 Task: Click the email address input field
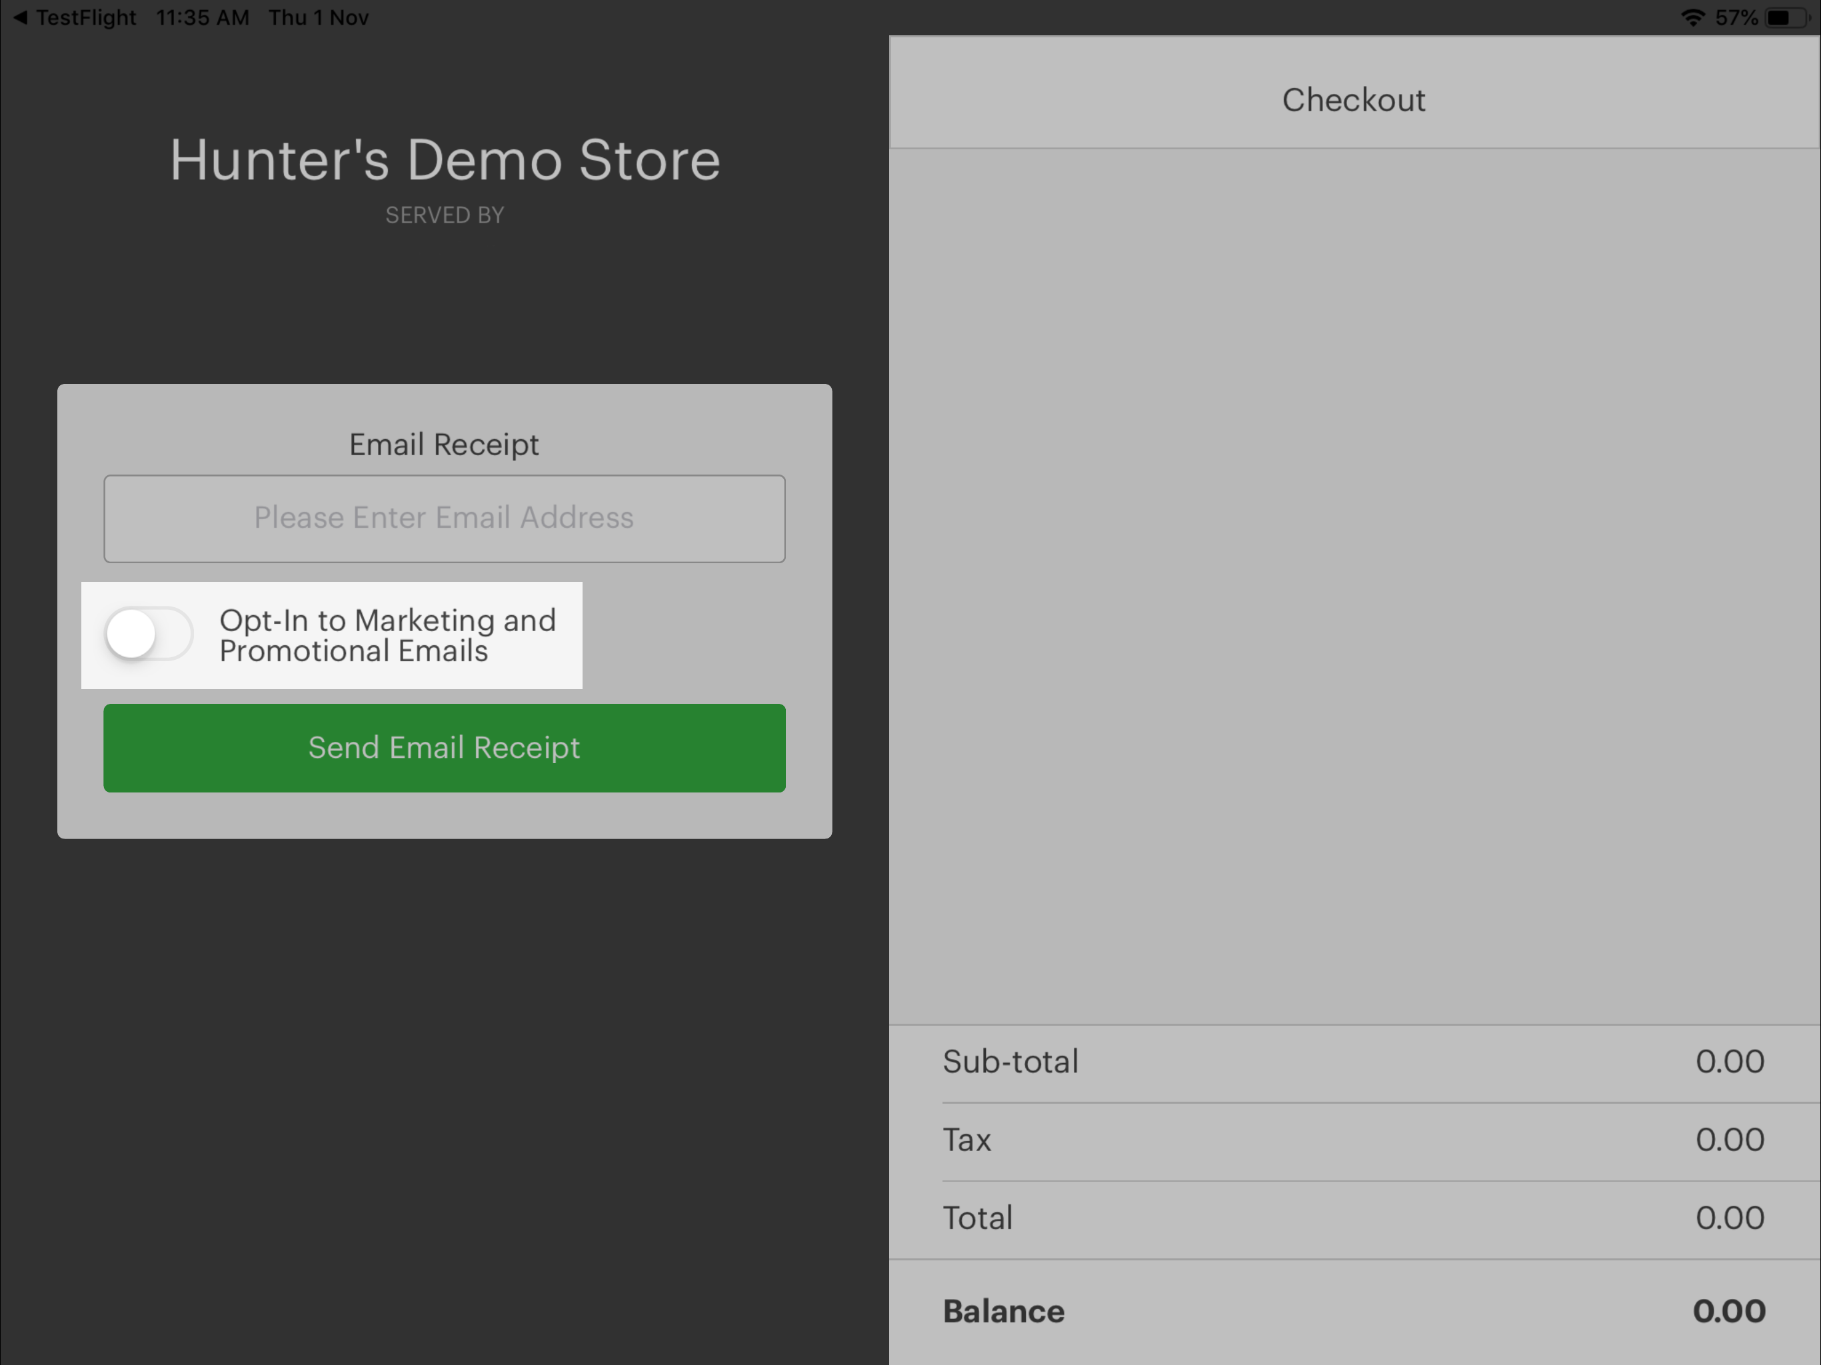445,519
